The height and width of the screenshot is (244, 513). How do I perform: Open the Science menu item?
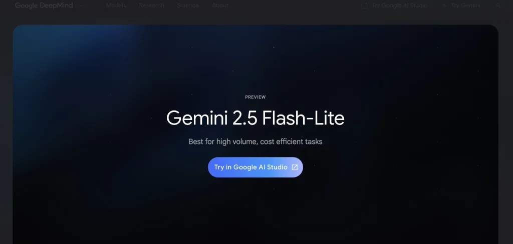(188, 5)
